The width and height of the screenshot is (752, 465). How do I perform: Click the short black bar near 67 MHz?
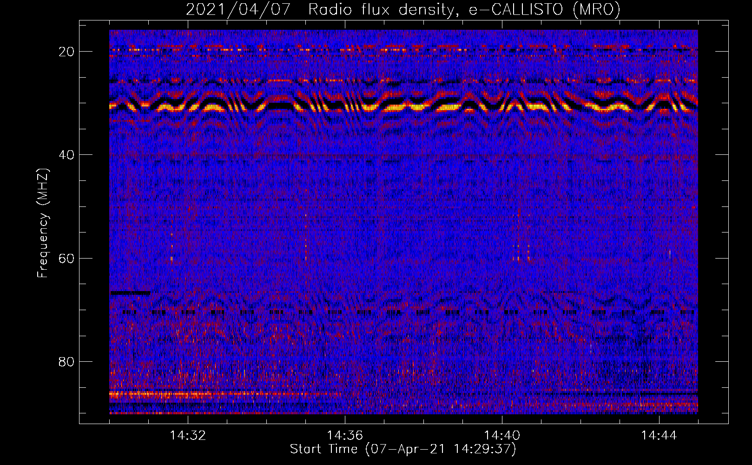[x=130, y=293]
